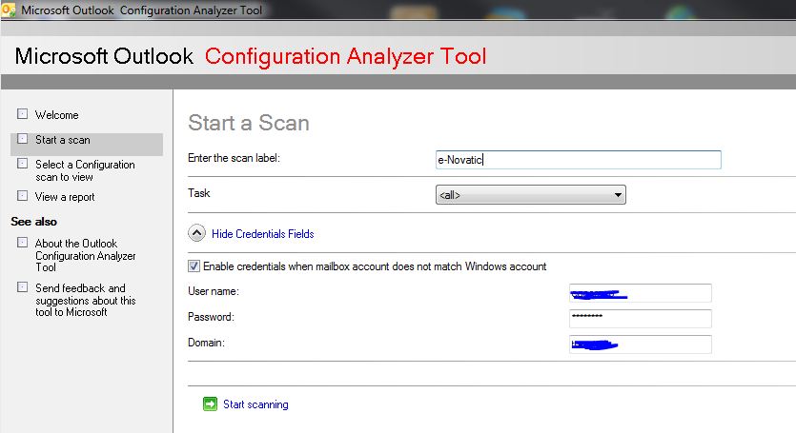Click the Hide Credentials Fields link
Screen dimensions: 796x433
[262, 234]
